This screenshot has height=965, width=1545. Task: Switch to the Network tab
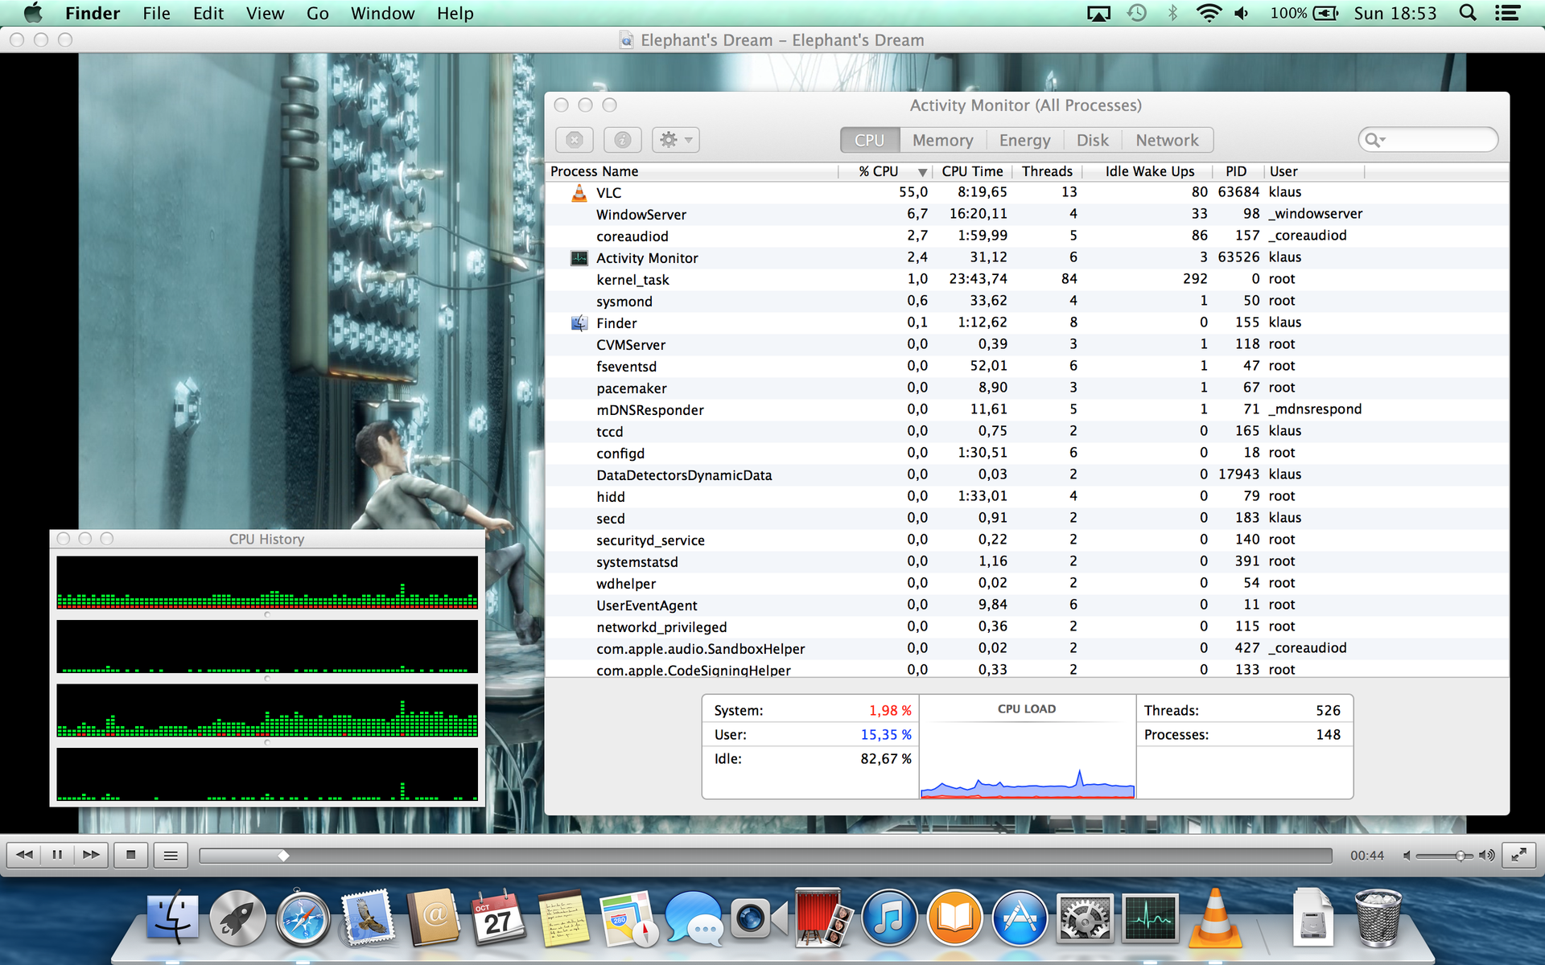pyautogui.click(x=1167, y=140)
